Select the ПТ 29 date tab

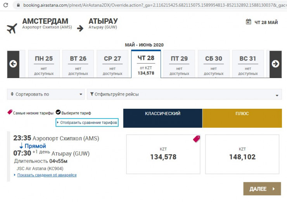[x=179, y=64]
